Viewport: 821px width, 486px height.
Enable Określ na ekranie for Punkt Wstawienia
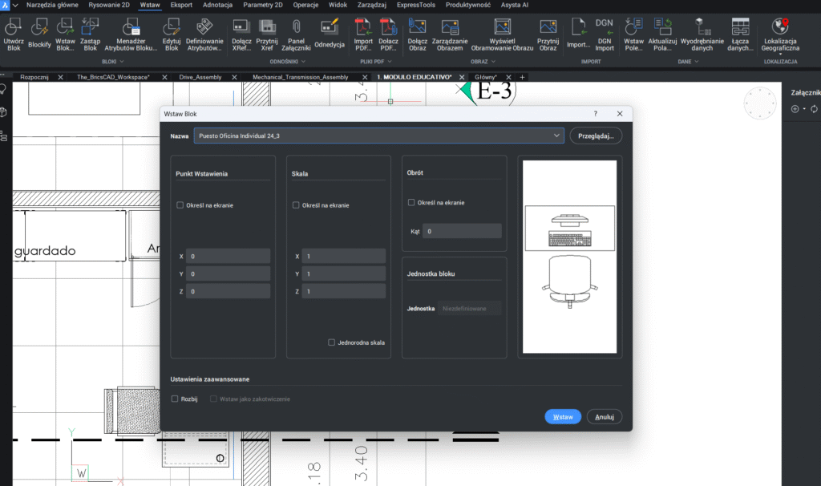click(x=180, y=205)
